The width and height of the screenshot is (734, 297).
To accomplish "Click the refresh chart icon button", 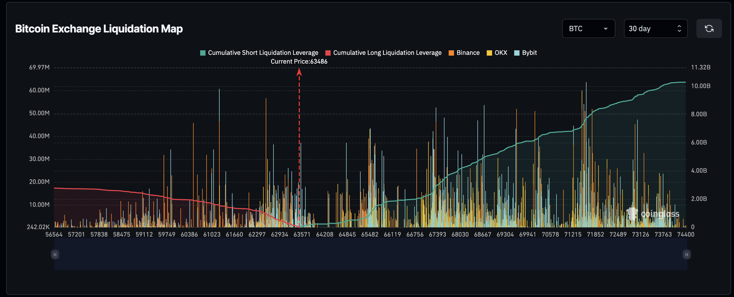I will pos(709,28).
